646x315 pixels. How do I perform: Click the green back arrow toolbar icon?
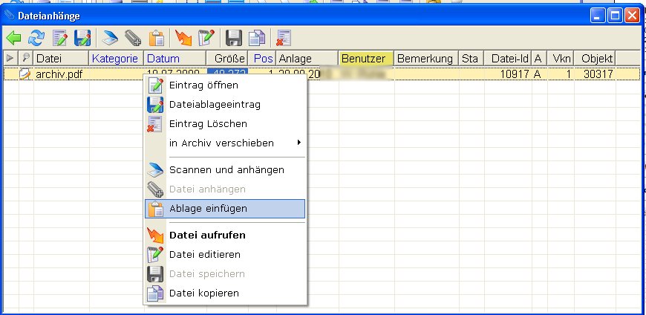coord(13,38)
